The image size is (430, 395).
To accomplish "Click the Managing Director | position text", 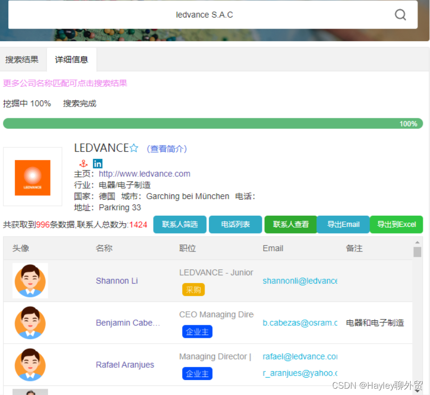I will click(215, 356).
